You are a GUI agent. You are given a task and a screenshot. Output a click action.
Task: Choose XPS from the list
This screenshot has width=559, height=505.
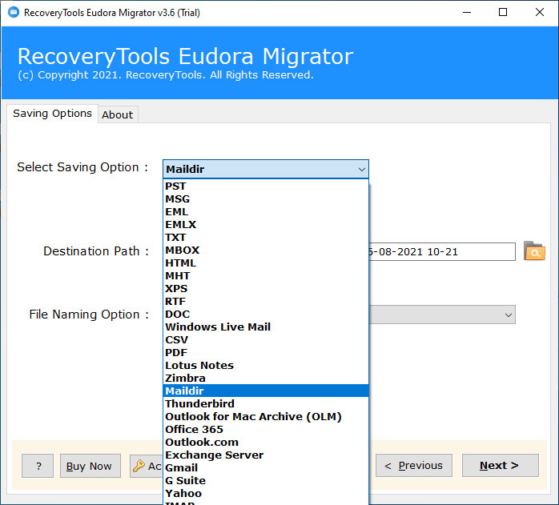266,289
